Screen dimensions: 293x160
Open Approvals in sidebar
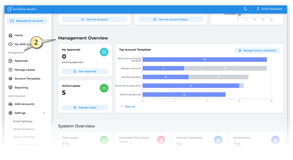(21, 61)
